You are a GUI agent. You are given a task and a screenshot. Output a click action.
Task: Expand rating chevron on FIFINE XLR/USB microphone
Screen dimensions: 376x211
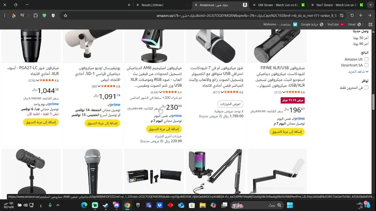coord(284,92)
